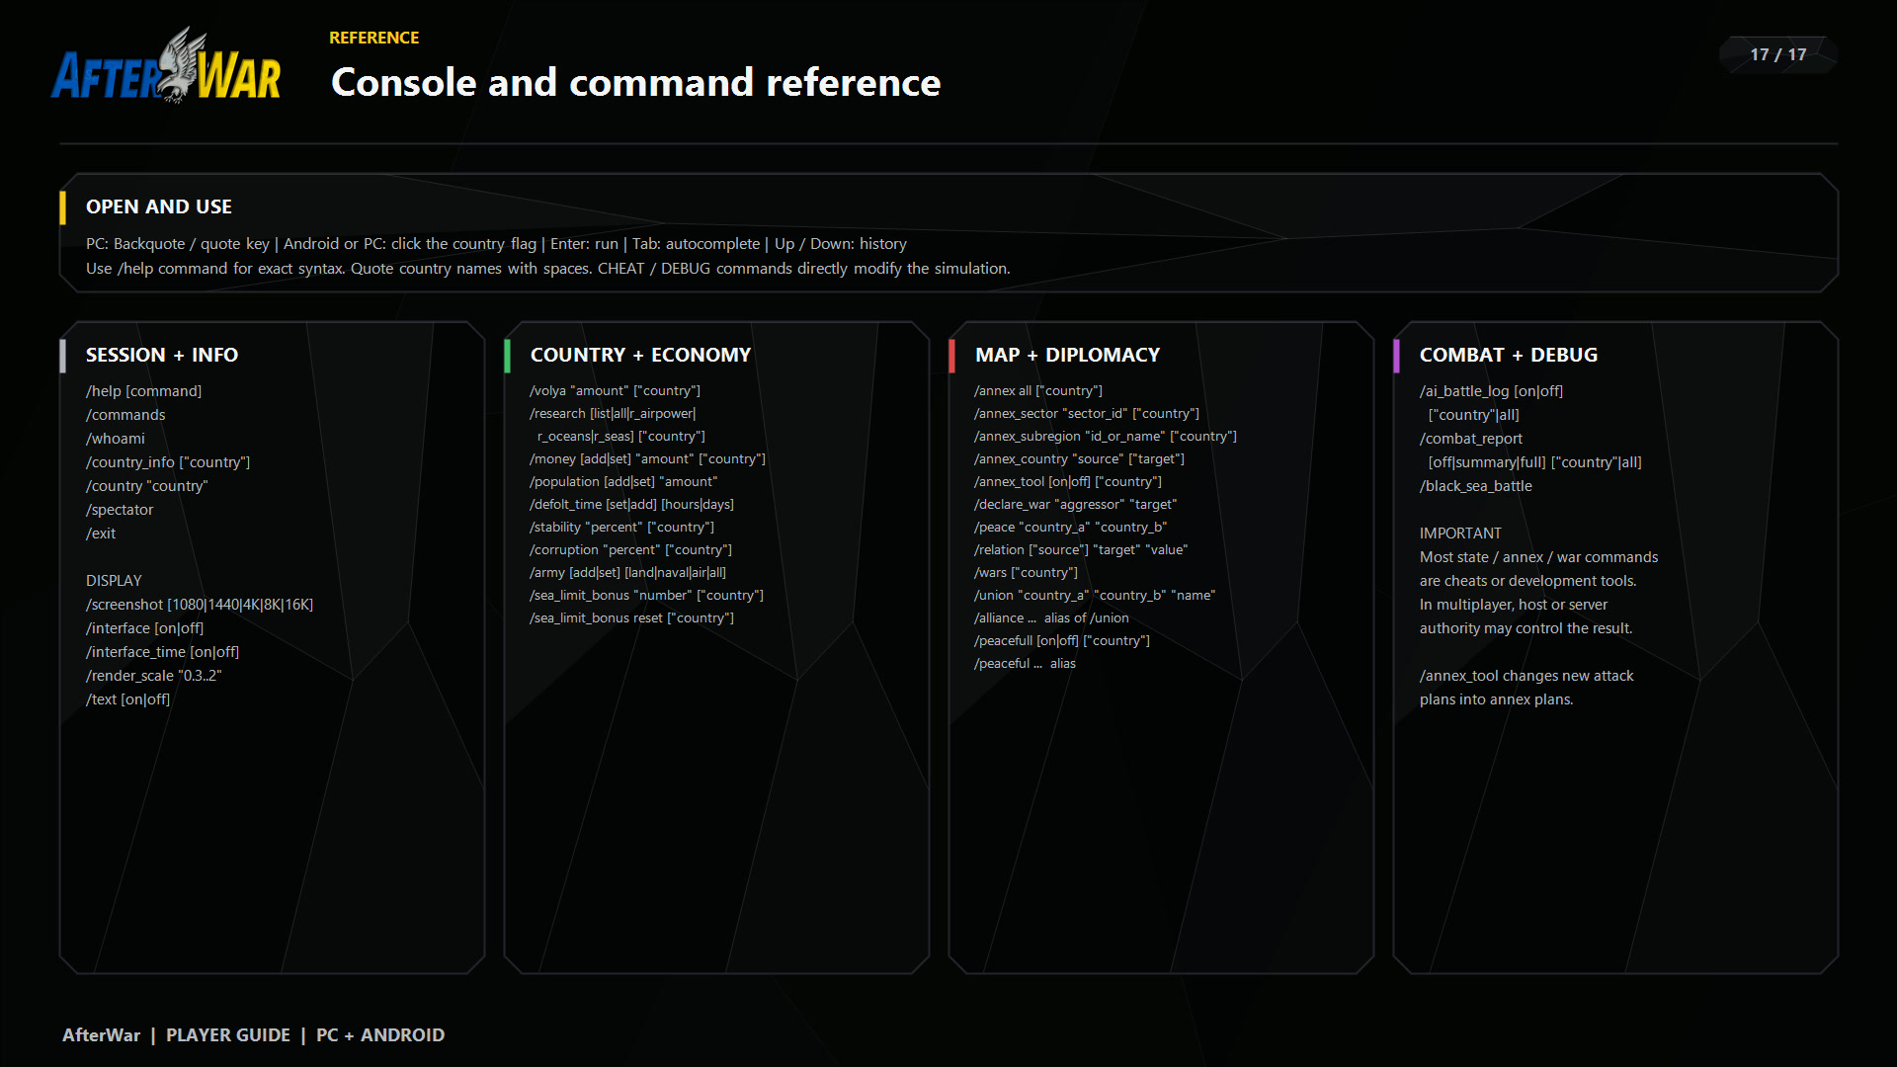Select the MAP + DIPLOMACY heading

pyautogui.click(x=1067, y=355)
